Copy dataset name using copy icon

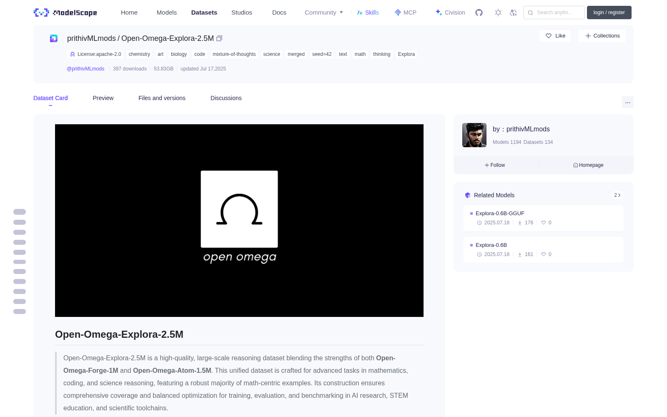pyautogui.click(x=219, y=38)
